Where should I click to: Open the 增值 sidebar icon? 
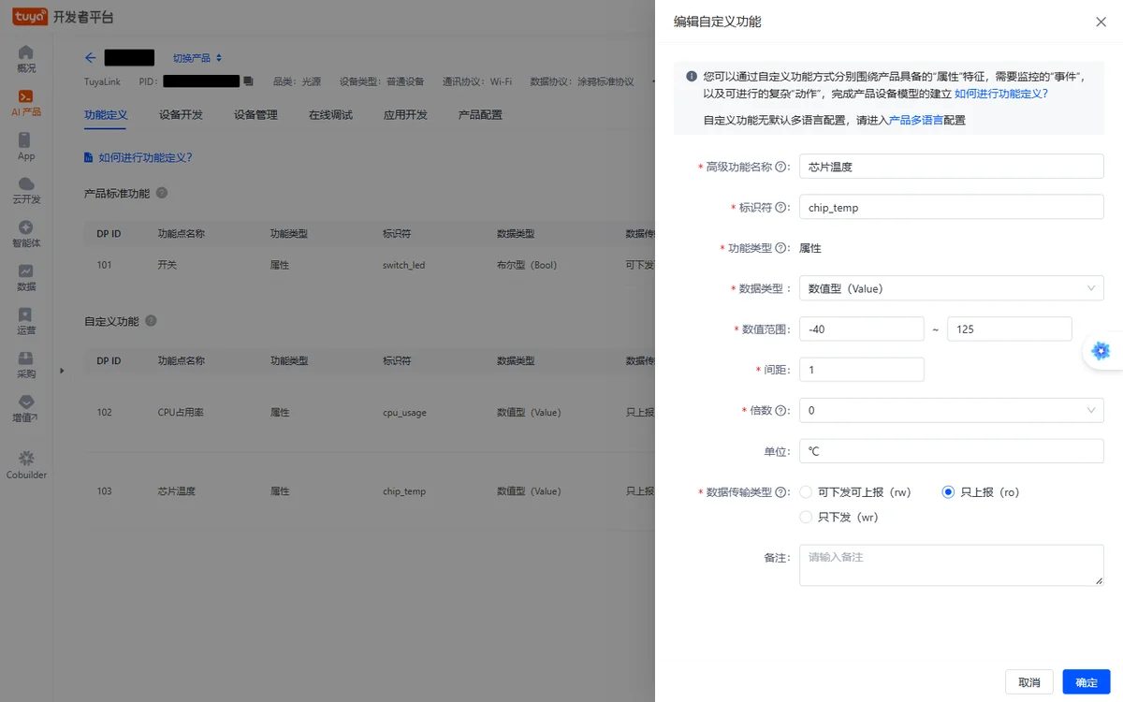point(26,402)
